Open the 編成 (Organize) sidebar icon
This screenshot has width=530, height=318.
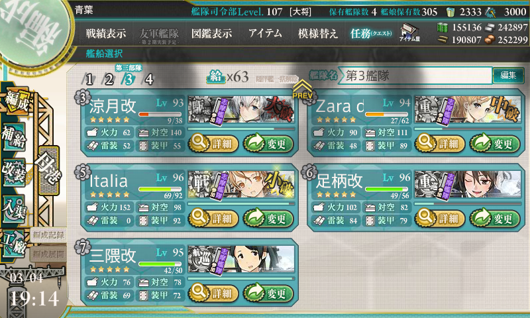(16, 101)
